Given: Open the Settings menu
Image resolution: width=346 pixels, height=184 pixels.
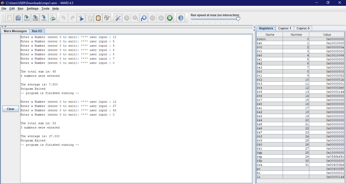Looking at the screenshot, I should click(32, 9).
